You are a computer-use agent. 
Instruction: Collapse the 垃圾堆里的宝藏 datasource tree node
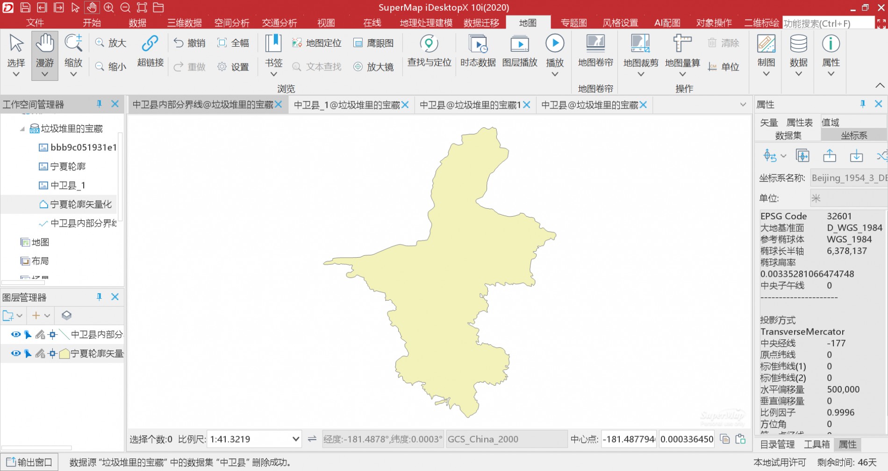click(22, 129)
